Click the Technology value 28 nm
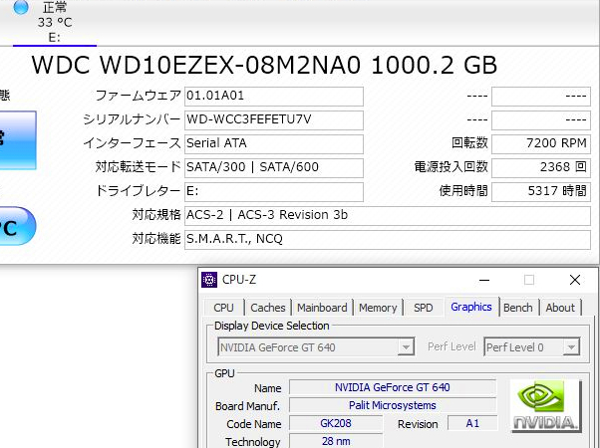The width and height of the screenshot is (600, 448). tap(336, 441)
